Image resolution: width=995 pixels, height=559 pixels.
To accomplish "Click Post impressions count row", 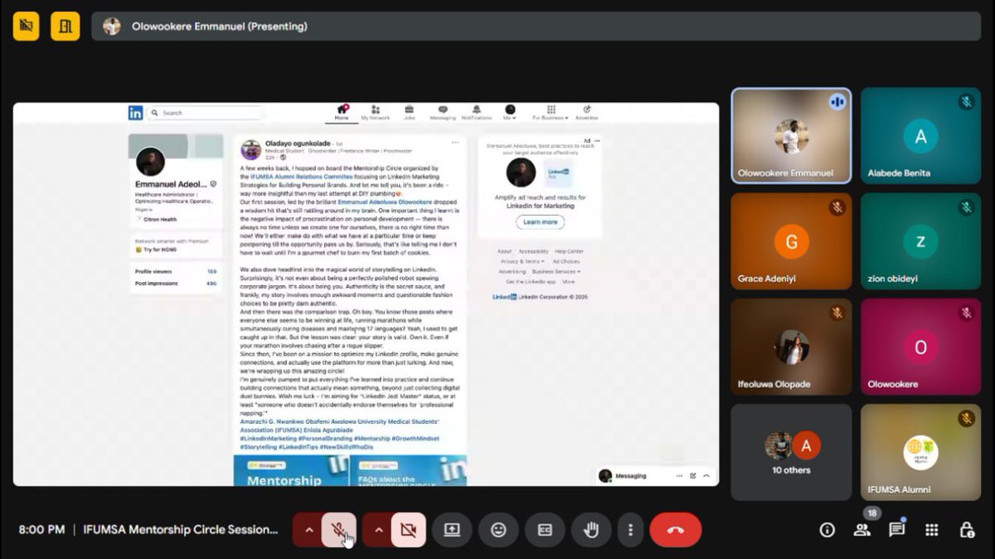I will [x=176, y=283].
